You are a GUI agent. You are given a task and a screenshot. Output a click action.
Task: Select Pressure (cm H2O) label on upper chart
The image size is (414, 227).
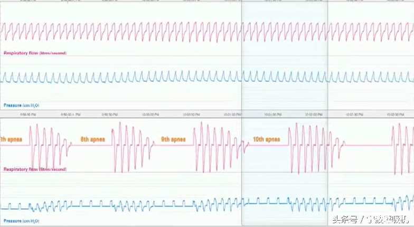point(21,106)
